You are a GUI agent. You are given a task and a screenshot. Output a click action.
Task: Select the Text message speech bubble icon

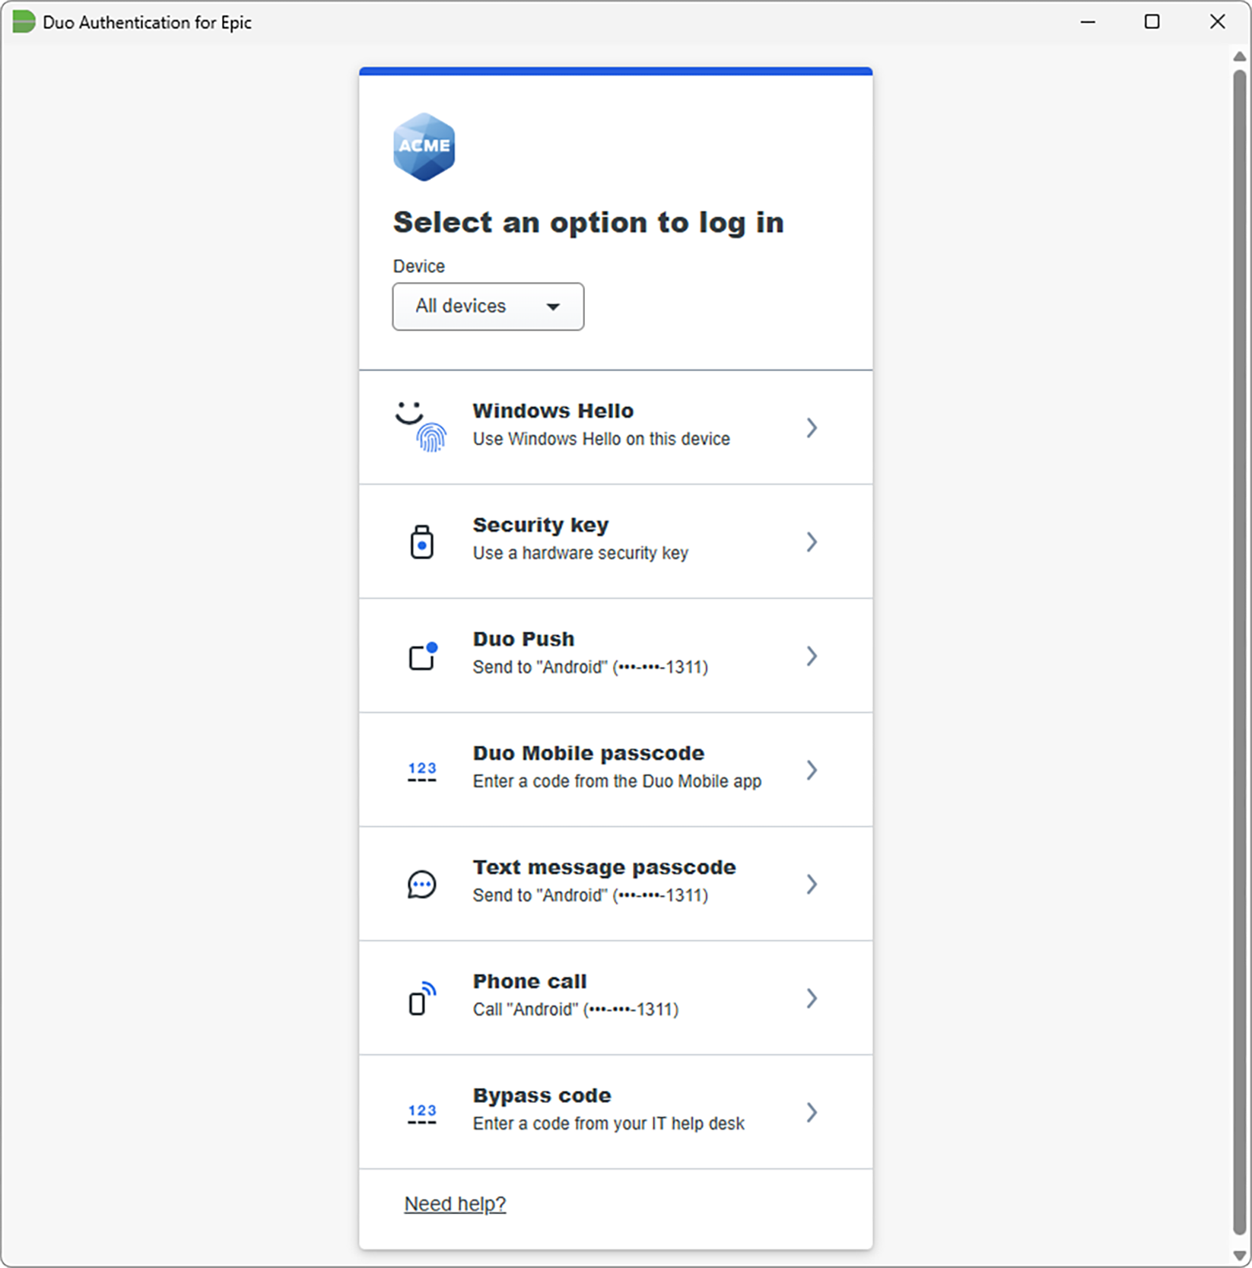click(421, 883)
